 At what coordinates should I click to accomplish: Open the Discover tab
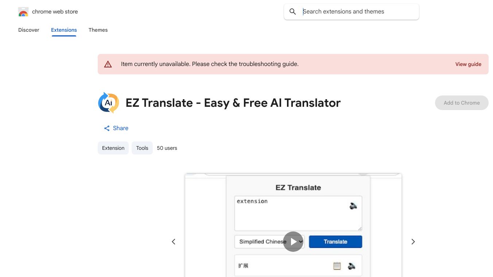click(x=29, y=30)
